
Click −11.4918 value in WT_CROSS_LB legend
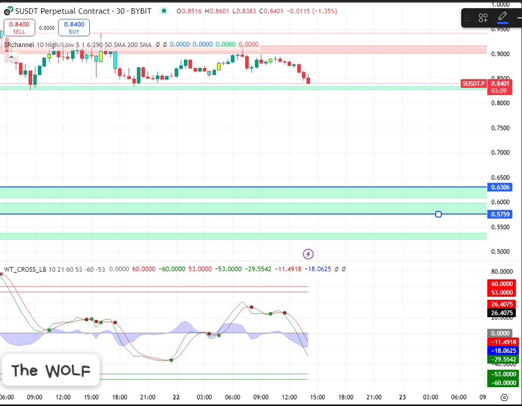288,269
